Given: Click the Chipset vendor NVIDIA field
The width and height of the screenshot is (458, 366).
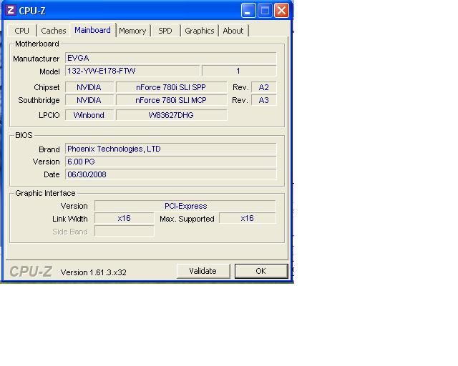Looking at the screenshot, I should [x=89, y=87].
